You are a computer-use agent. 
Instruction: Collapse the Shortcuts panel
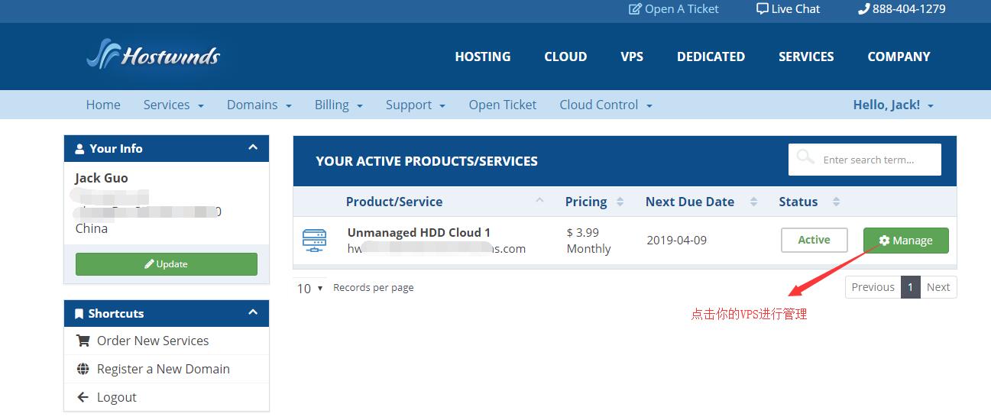coord(253,312)
